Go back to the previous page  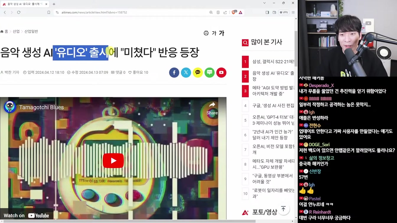coord(5,12)
